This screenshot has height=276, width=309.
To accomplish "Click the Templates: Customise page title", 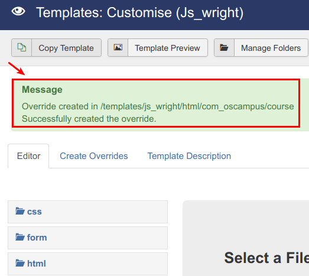I will point(139,13).
